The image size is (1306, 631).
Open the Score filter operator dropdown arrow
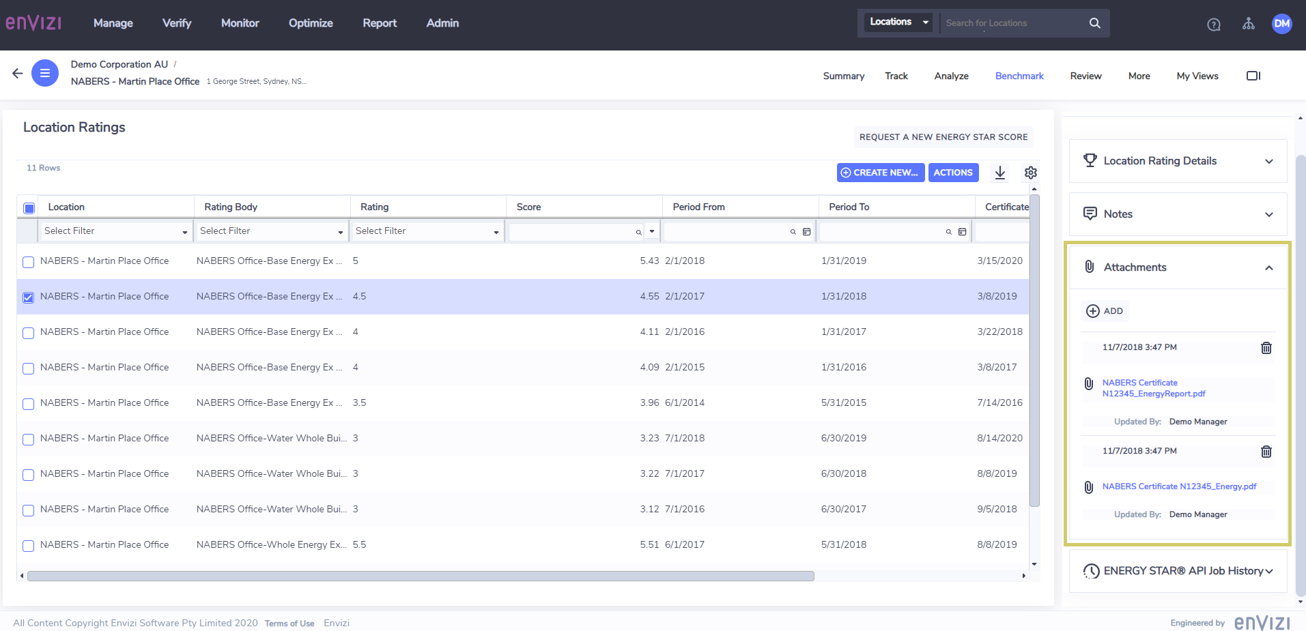[x=652, y=231]
